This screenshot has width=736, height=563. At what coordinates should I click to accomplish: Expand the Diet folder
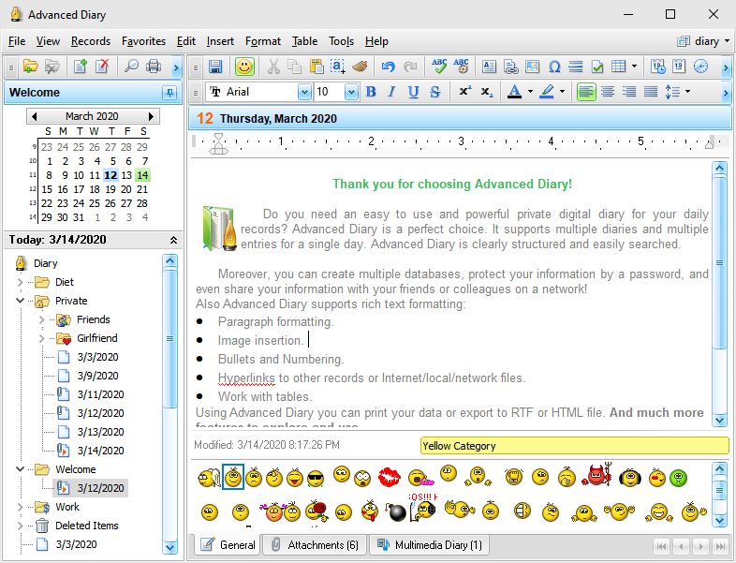[20, 282]
